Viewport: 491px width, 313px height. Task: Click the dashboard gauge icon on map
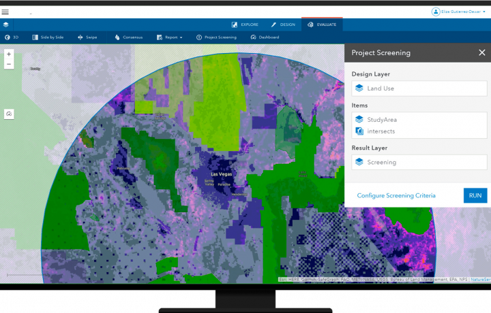9,114
